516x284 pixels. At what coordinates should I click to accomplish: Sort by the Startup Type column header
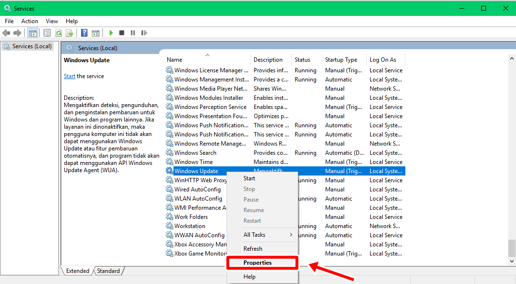[344, 59]
